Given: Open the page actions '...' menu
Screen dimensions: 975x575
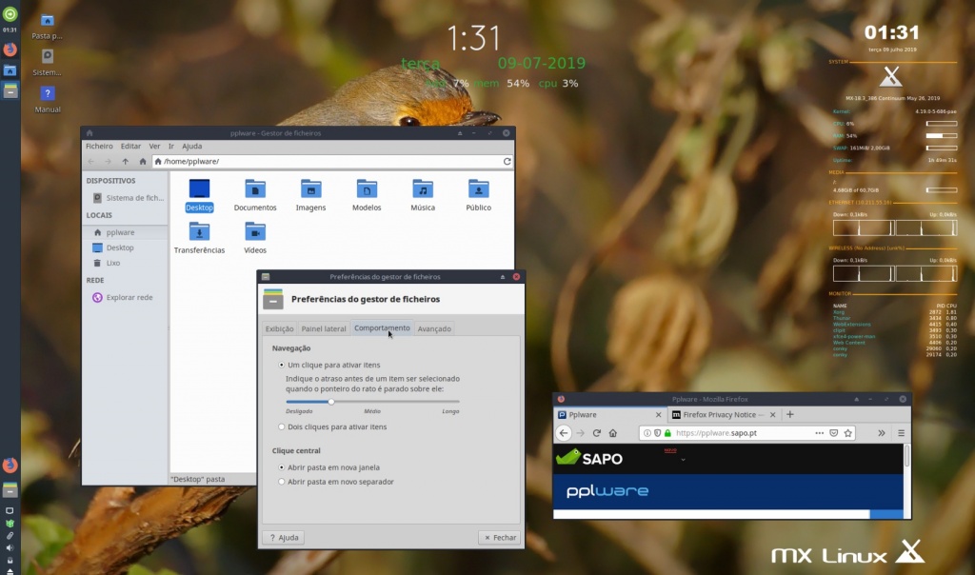Looking at the screenshot, I should [x=818, y=432].
